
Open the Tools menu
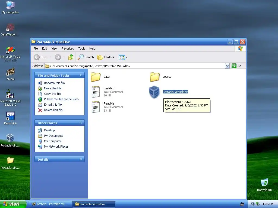82,48
